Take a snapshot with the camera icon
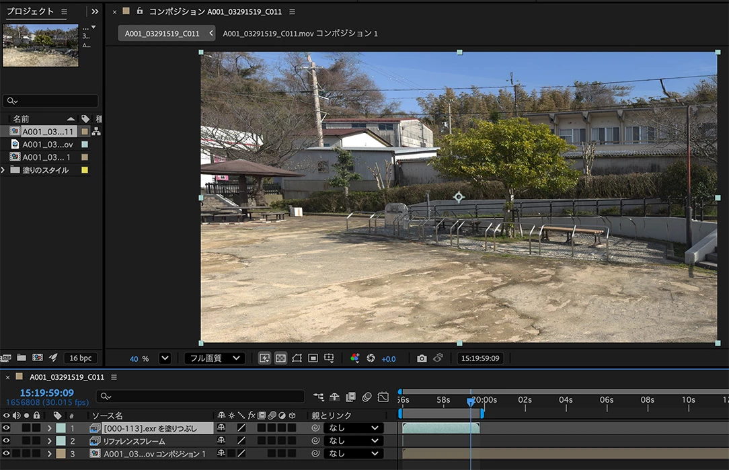The width and height of the screenshot is (729, 470). click(422, 358)
